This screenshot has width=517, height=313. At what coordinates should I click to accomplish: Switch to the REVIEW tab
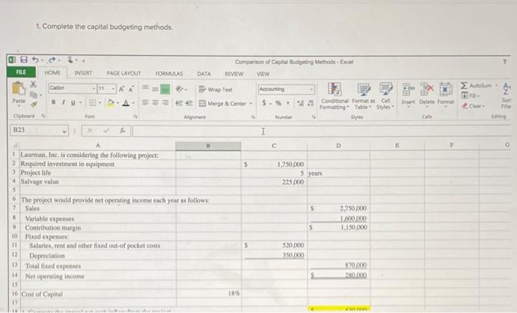(234, 74)
